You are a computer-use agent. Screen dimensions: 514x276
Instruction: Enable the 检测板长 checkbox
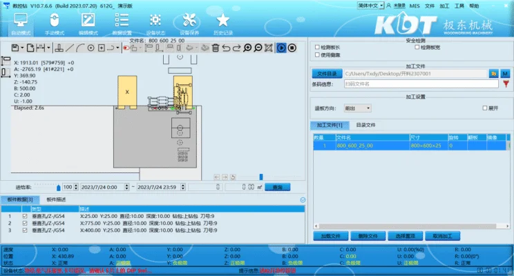click(317, 48)
